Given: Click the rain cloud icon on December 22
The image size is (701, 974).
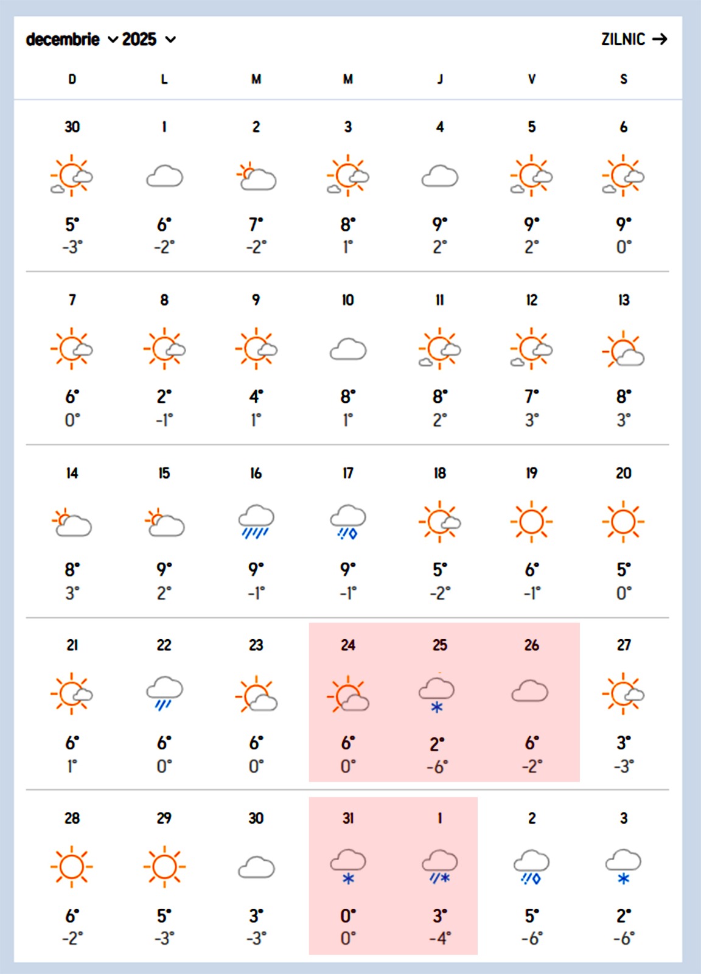Looking at the screenshot, I should (x=164, y=695).
